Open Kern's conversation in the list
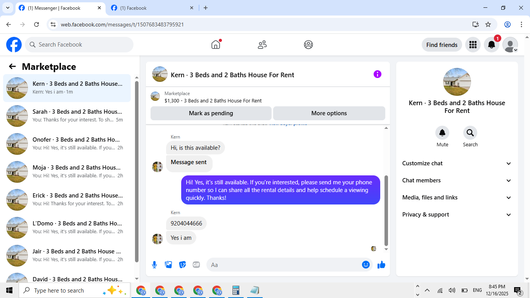 (x=67, y=88)
